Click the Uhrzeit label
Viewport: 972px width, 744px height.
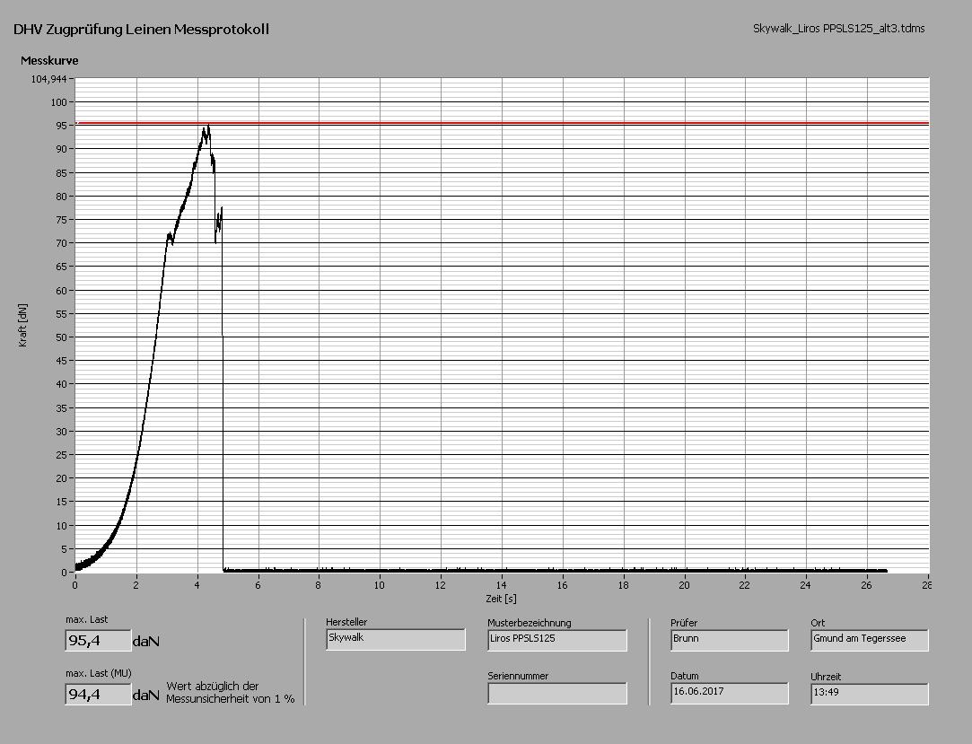tap(826, 677)
